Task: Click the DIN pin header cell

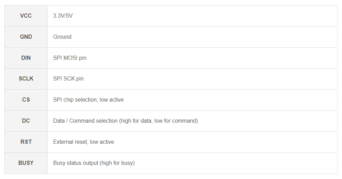Action: (x=26, y=58)
